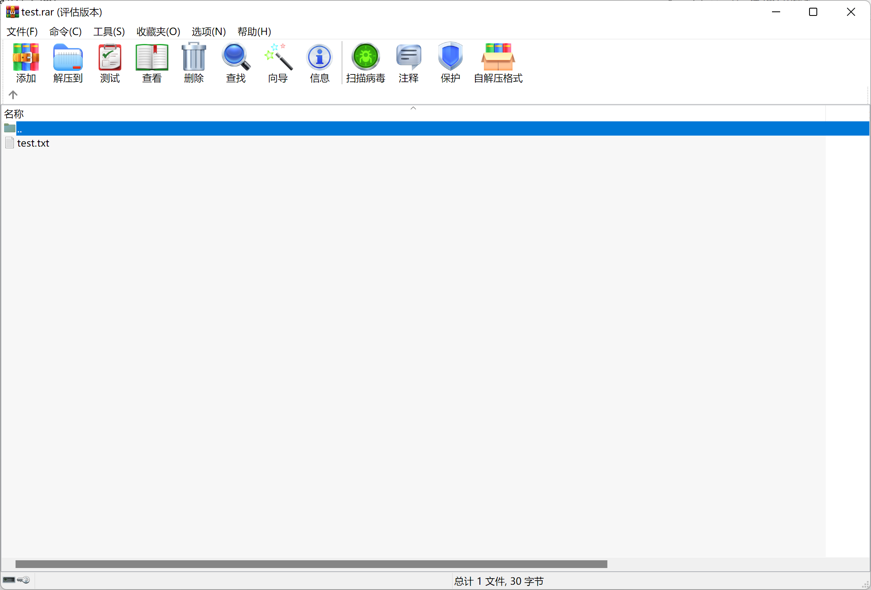Click the horizontal scrollbar thumb
This screenshot has height=590, width=871.
point(311,564)
